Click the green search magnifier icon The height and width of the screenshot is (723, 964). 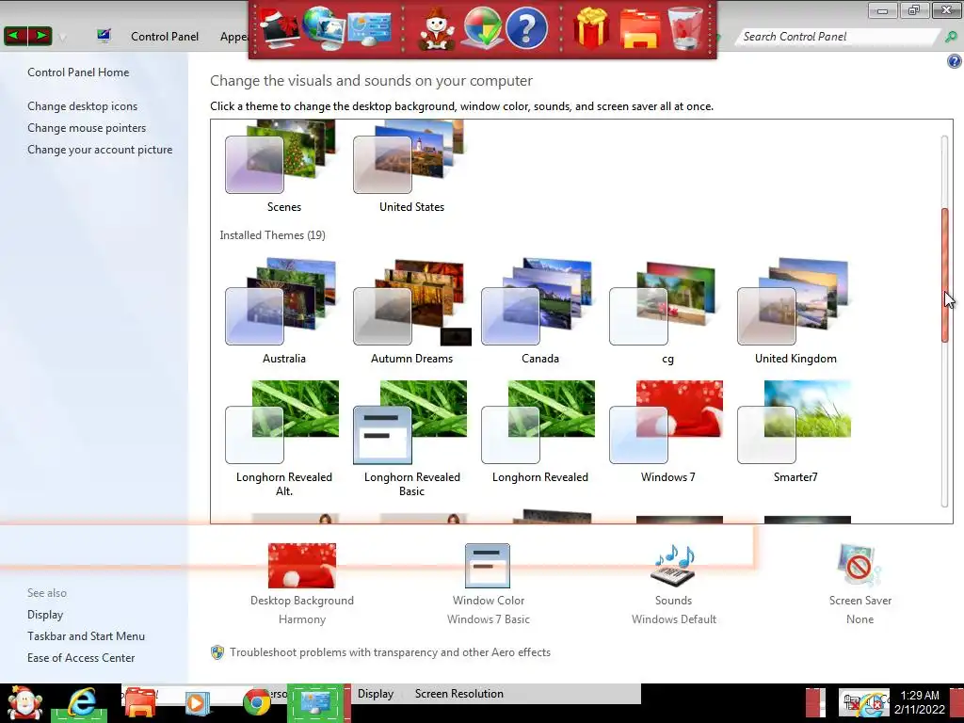pyautogui.click(x=951, y=37)
